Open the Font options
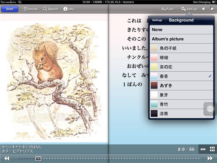217x163 pixels. tap(167, 9)
